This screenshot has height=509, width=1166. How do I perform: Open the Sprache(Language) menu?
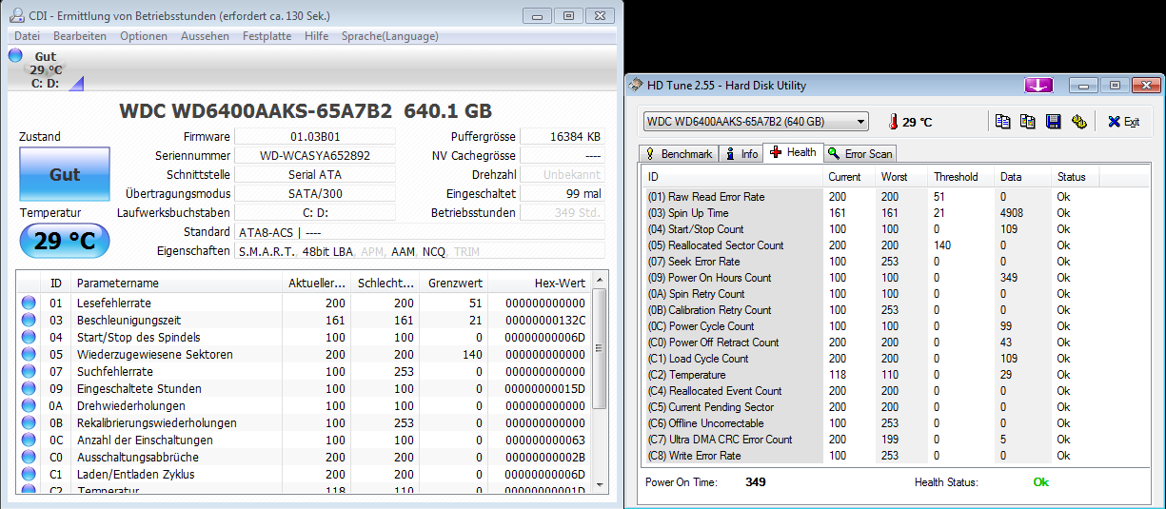coord(390,36)
